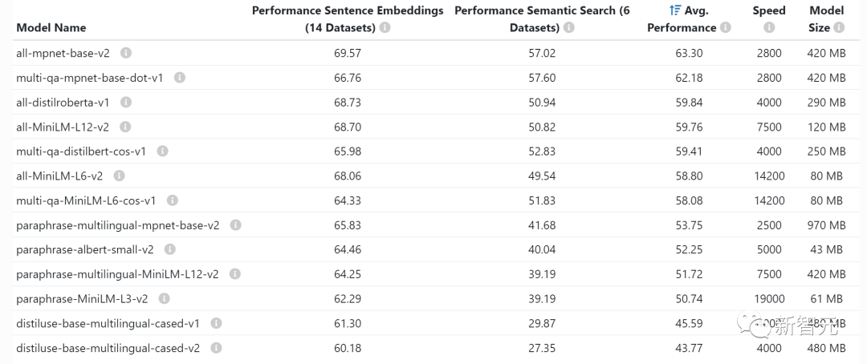
Task: Click info icon under Speed header
Action: pyautogui.click(x=769, y=27)
